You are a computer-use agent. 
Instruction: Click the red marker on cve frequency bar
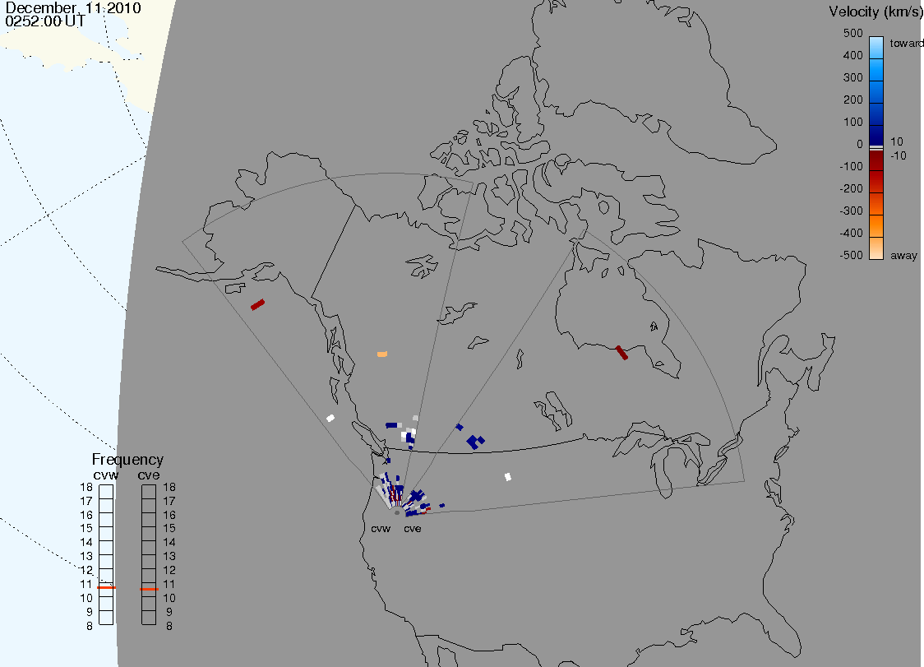coord(149,589)
